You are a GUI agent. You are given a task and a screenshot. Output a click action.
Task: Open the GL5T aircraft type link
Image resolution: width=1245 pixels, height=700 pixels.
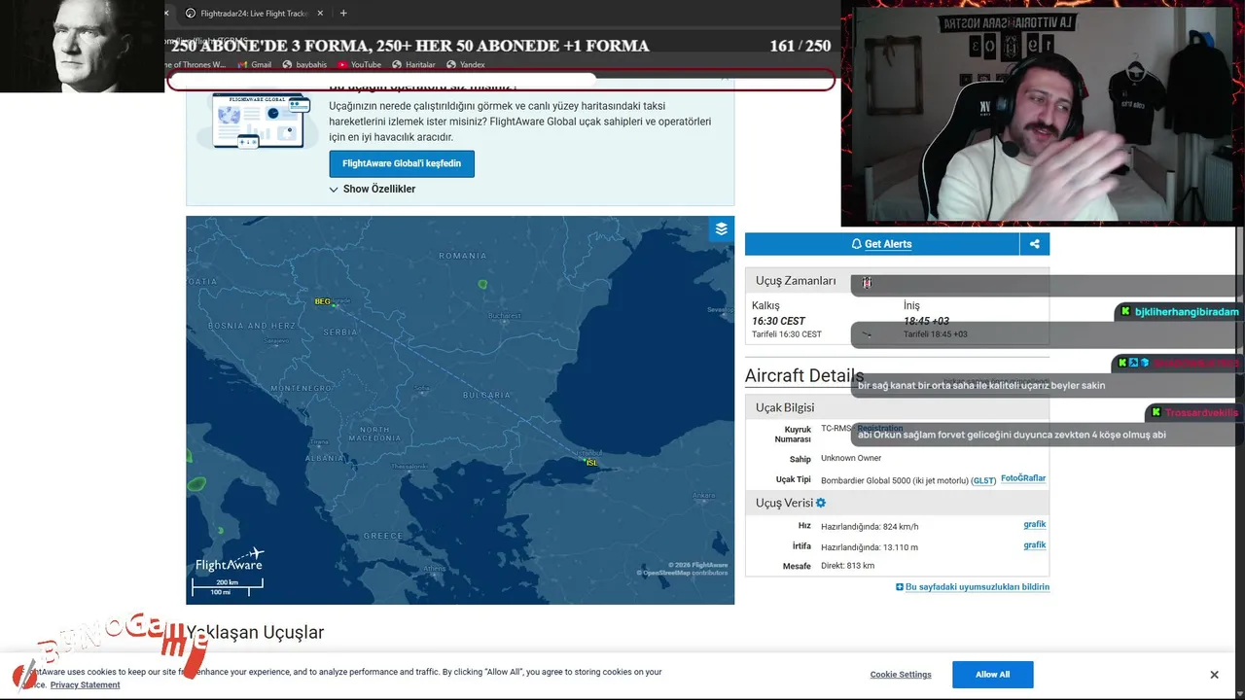point(983,481)
